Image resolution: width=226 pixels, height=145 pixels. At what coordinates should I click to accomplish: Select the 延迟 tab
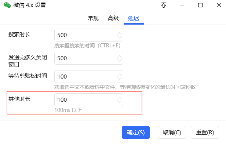(x=134, y=18)
